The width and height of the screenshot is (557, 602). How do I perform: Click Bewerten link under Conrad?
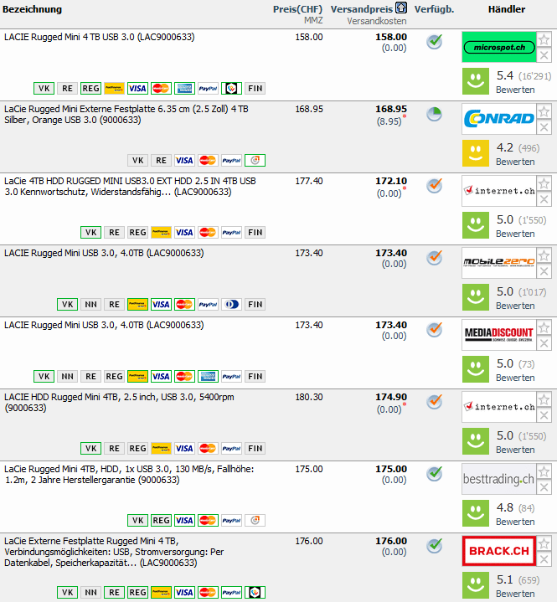(515, 162)
